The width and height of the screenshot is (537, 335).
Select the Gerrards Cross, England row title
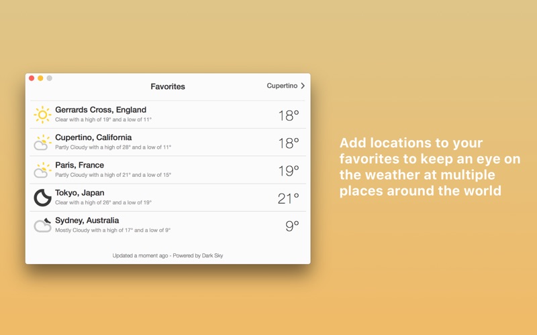click(x=101, y=110)
